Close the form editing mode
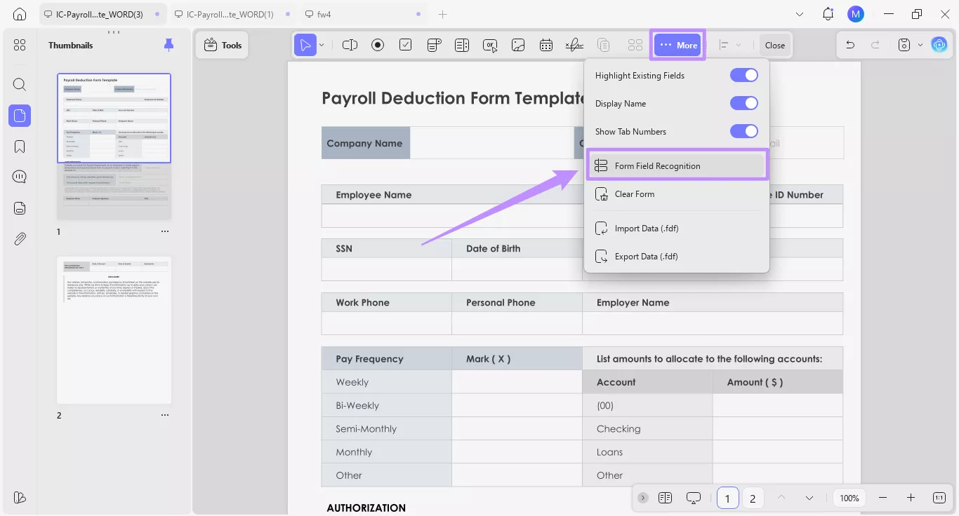The height and width of the screenshot is (516, 959). coord(775,45)
